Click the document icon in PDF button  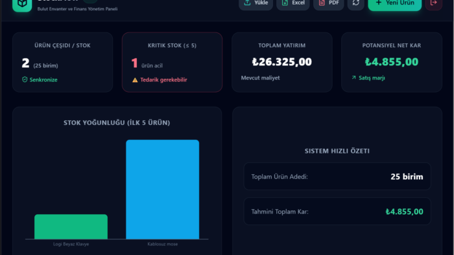point(322,3)
